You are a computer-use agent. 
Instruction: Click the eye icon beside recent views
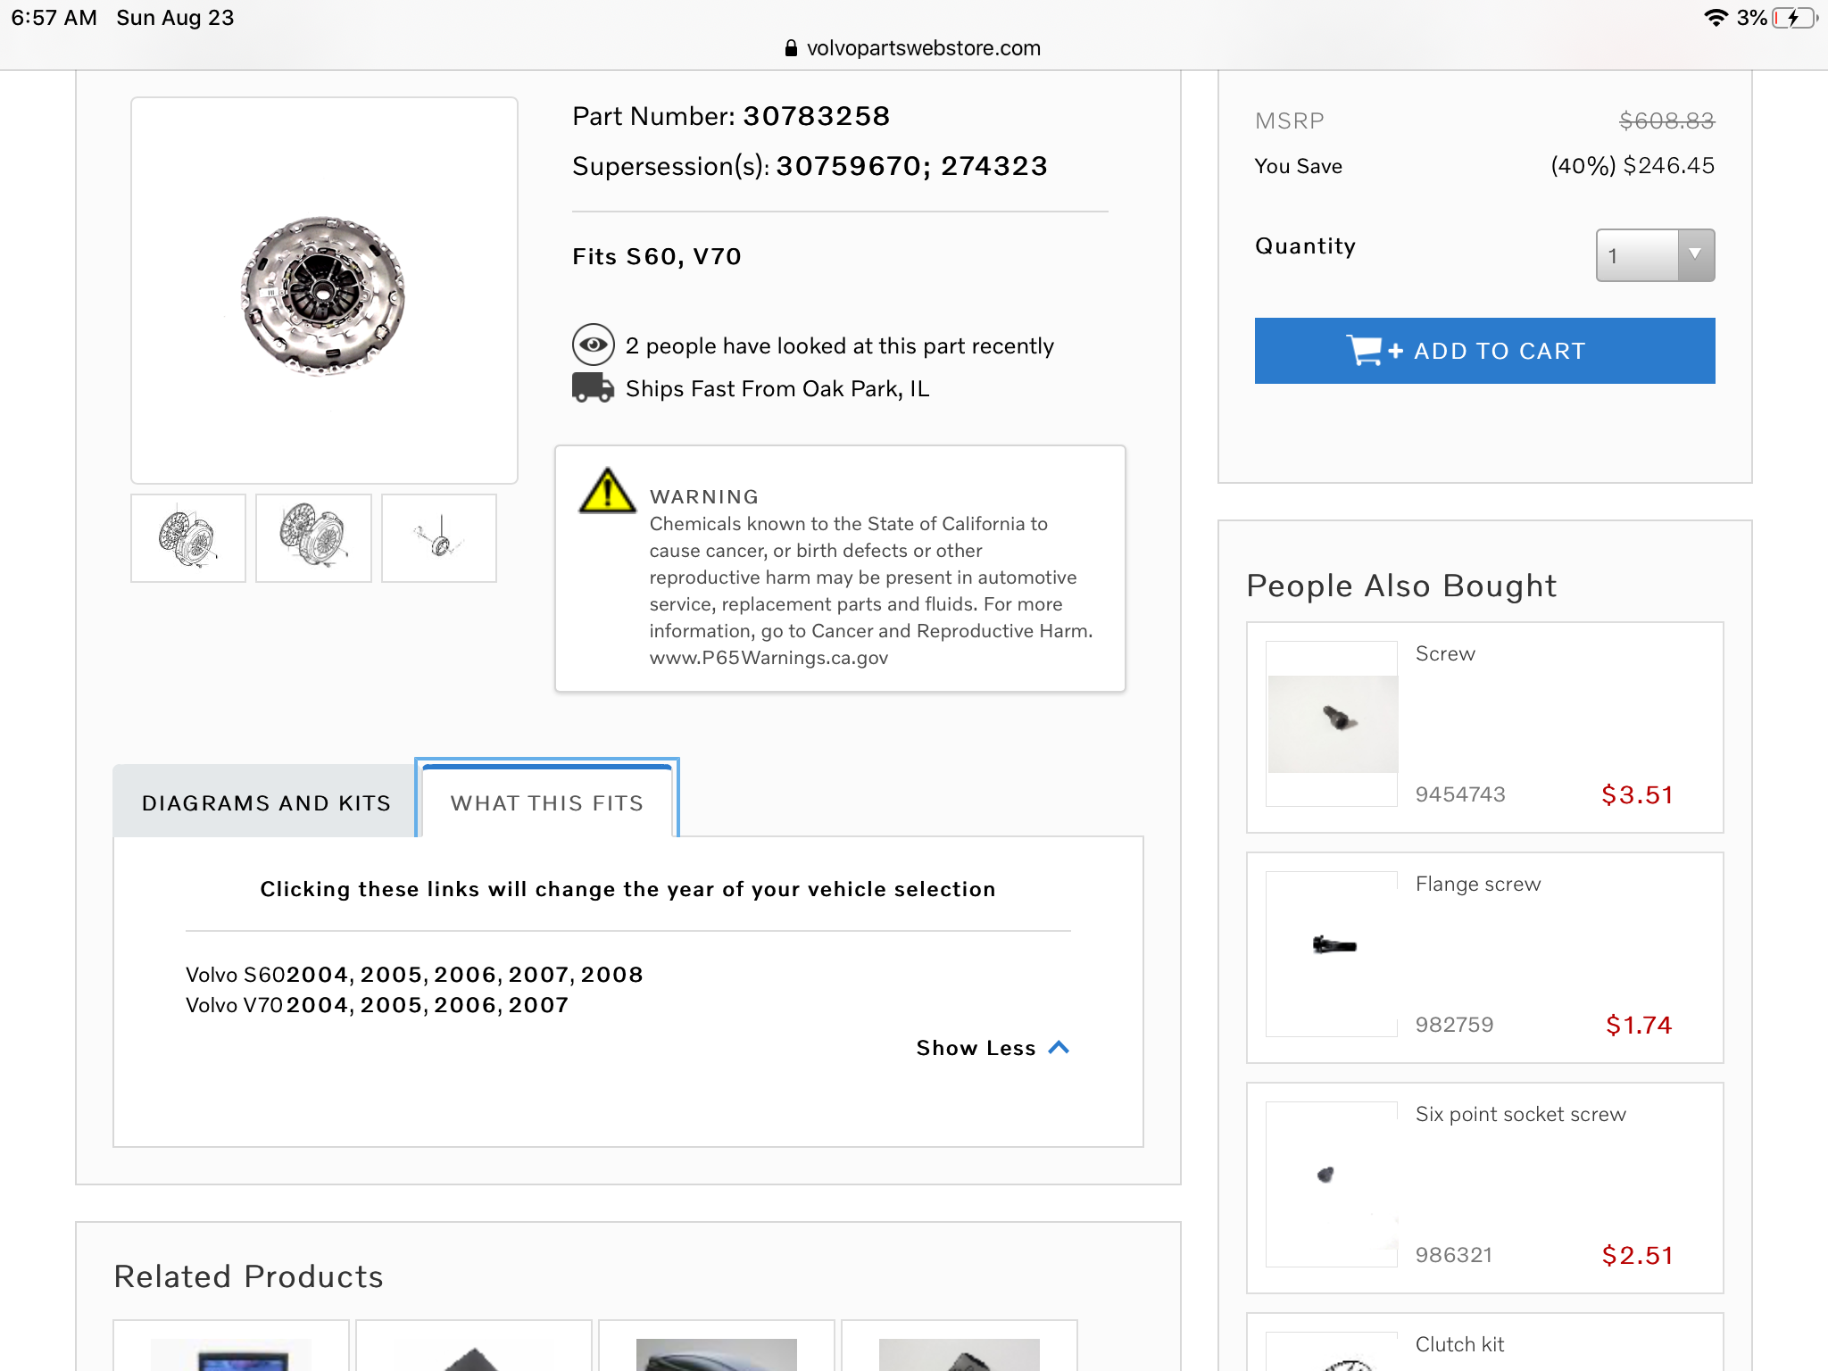pos(593,345)
